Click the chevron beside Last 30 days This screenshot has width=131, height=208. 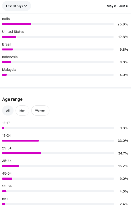tap(26, 6)
